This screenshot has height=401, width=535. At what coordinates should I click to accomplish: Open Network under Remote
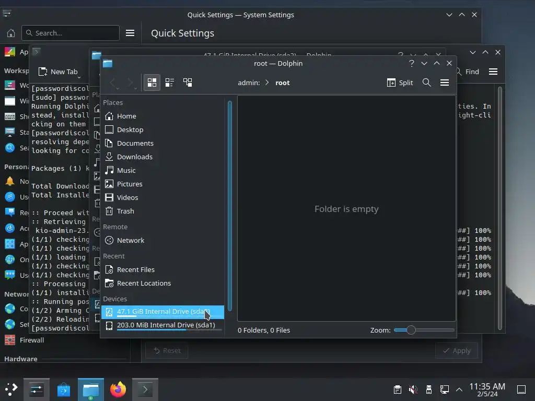163,240
